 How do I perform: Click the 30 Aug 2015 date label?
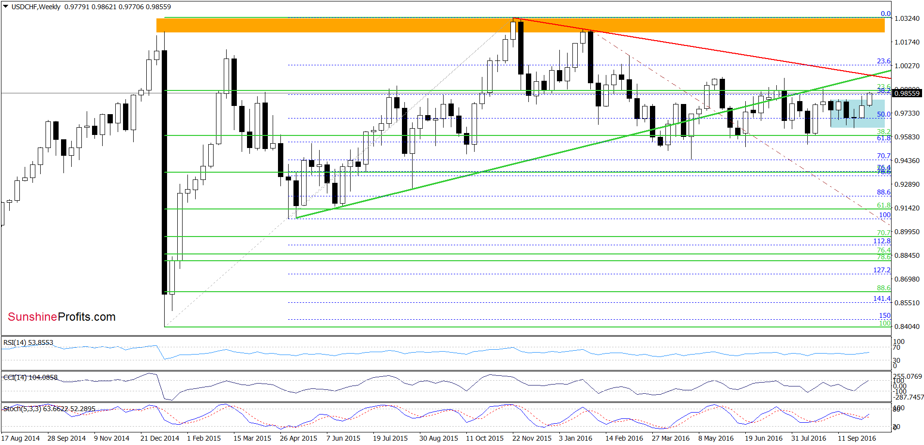[x=439, y=438]
